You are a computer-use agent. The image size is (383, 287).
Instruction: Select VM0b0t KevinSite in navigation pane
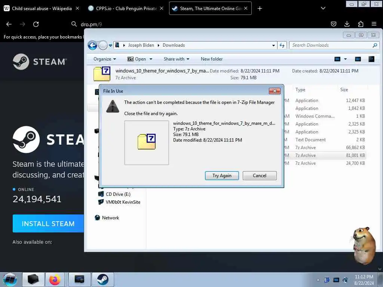[x=123, y=202]
